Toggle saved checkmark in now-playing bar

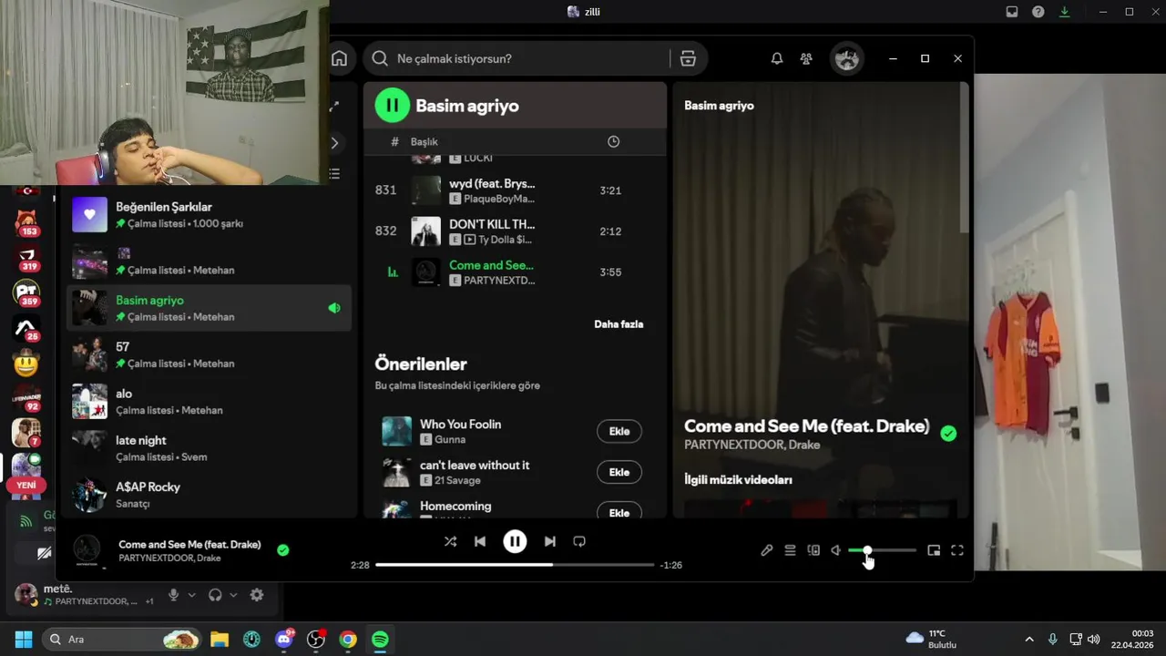pyautogui.click(x=282, y=550)
